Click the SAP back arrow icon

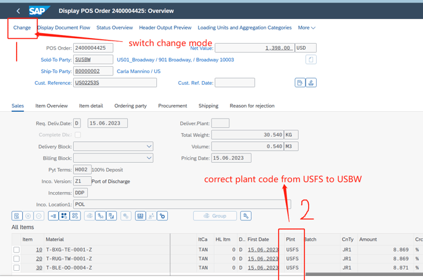pos(18,10)
